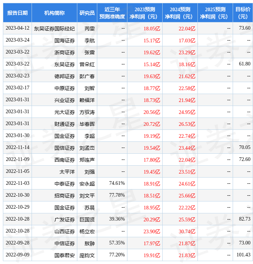
Task: Click the 机构简称 column header
Action: click(54, 13)
